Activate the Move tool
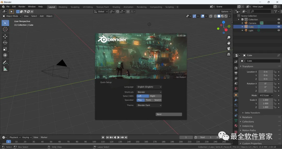 (x=5, y=37)
